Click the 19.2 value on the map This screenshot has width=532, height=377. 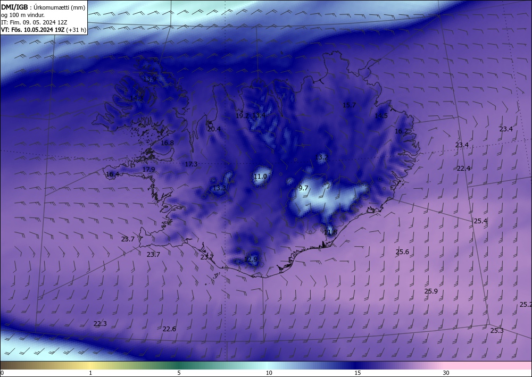tap(242, 115)
